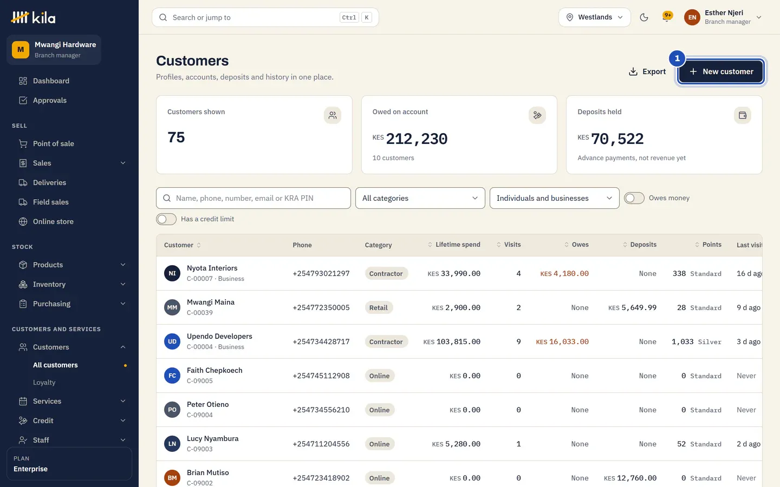This screenshot has height=487, width=780.
Task: Open the All categories dropdown
Action: (420, 198)
